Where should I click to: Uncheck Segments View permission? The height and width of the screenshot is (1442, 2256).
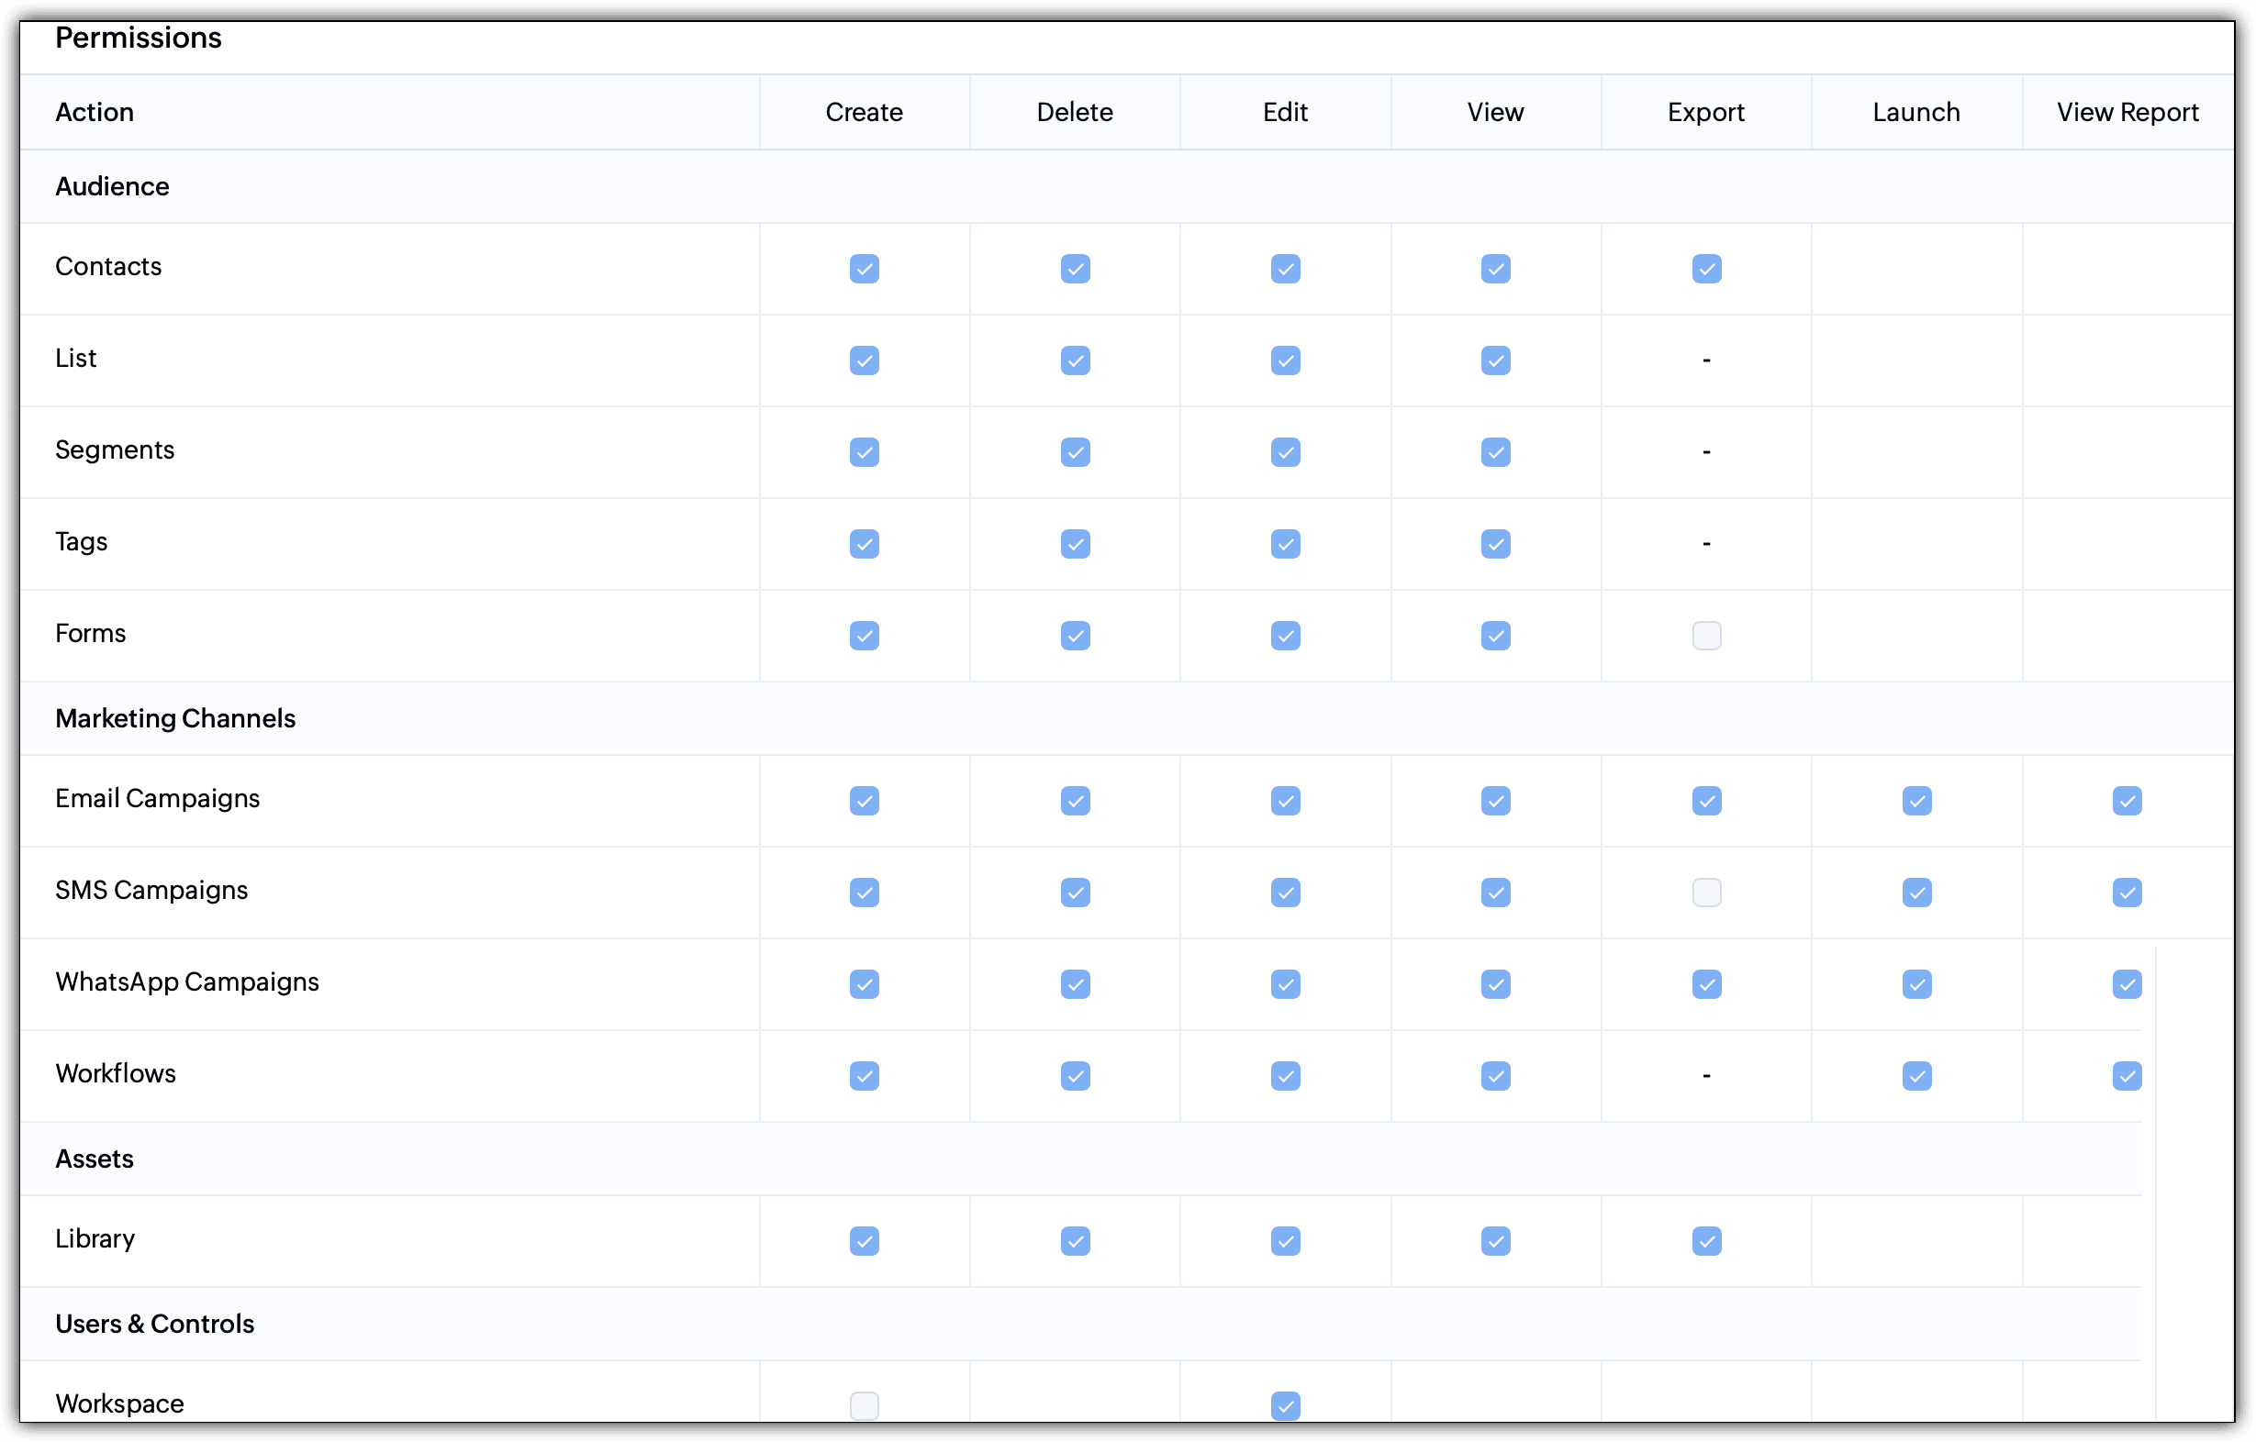click(1495, 452)
